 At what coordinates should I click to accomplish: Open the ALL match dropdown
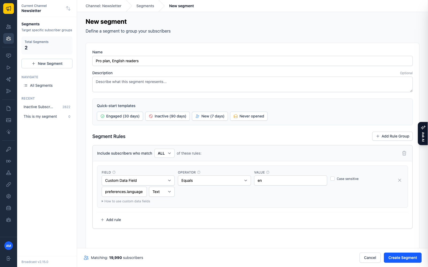coord(165,153)
